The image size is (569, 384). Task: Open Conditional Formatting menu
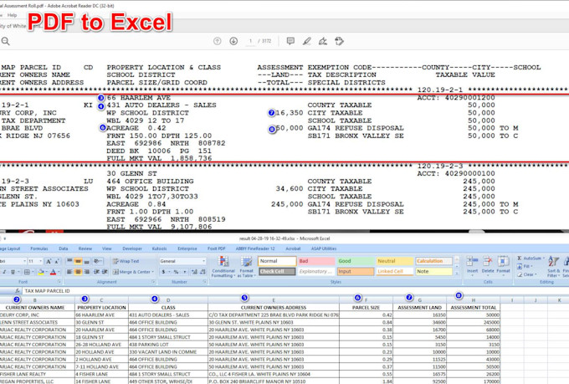[223, 267]
